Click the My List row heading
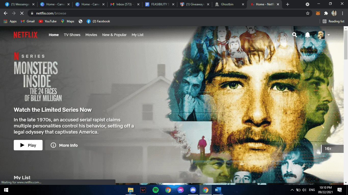Viewport: 348px width, 195px height. click(22, 178)
